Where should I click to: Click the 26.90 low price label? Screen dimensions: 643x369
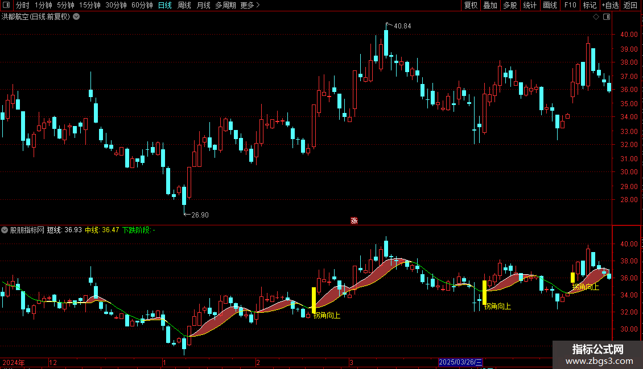(x=200, y=215)
